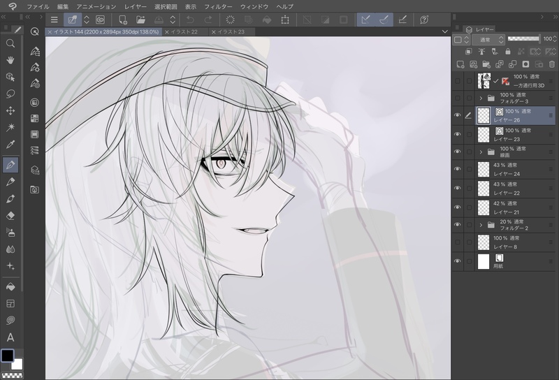Hide the フォルダー 2 eye icon
Image resolution: width=559 pixels, height=380 pixels.
point(457,225)
